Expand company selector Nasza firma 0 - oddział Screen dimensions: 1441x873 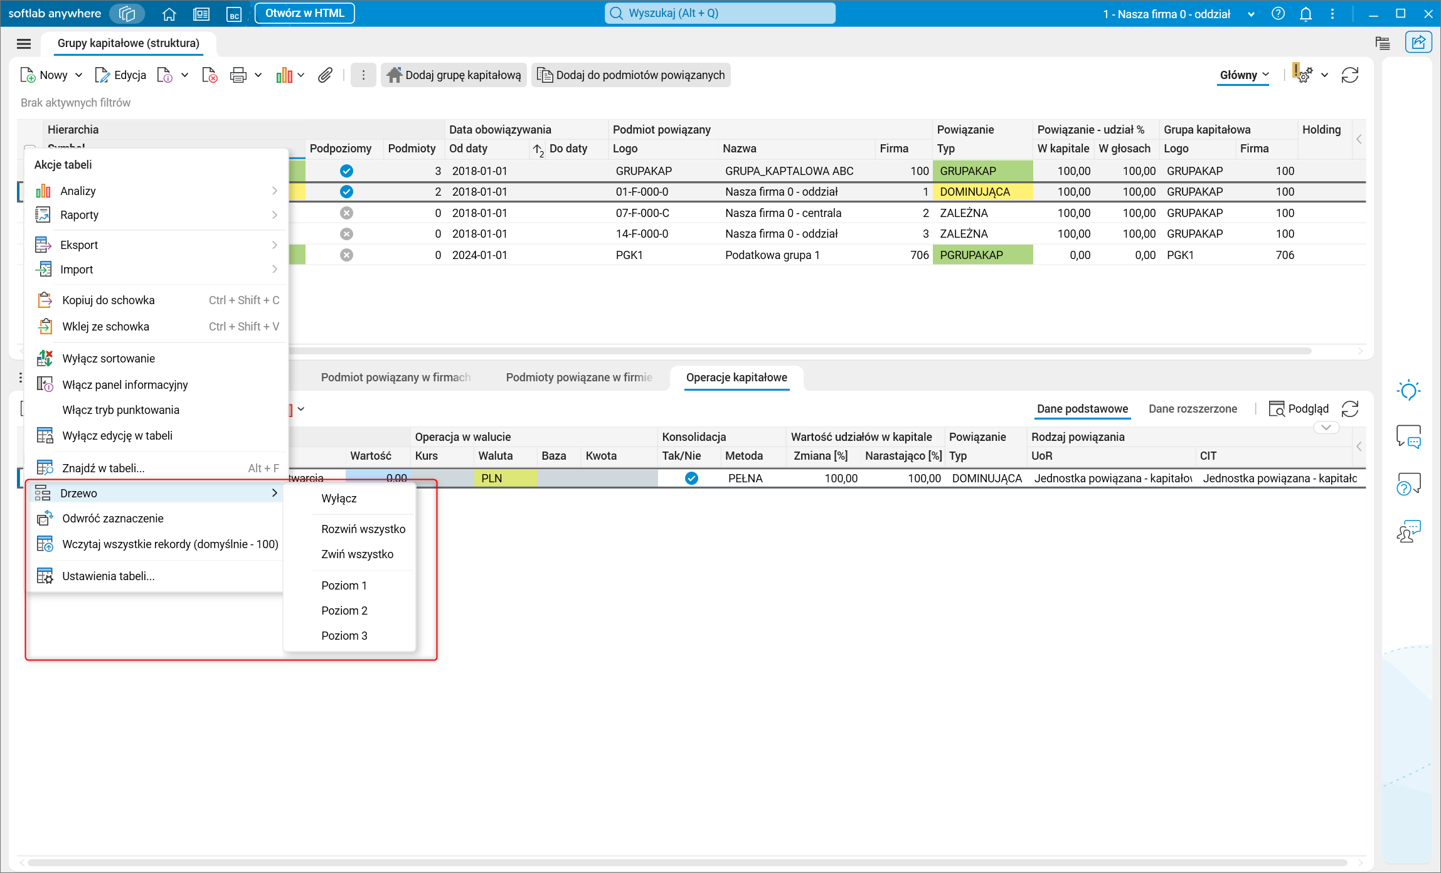point(1251,14)
